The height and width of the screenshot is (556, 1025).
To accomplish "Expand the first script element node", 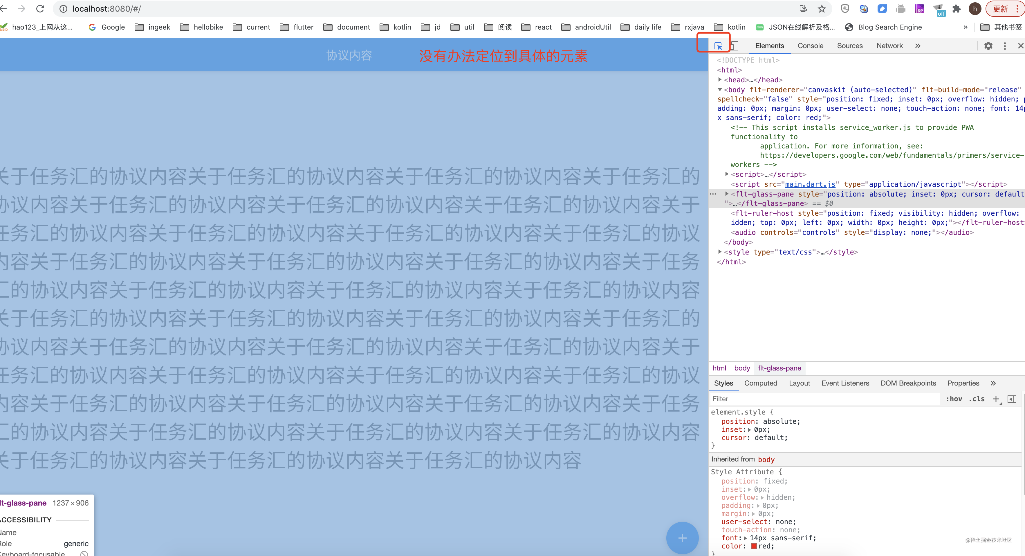I will click(x=727, y=174).
